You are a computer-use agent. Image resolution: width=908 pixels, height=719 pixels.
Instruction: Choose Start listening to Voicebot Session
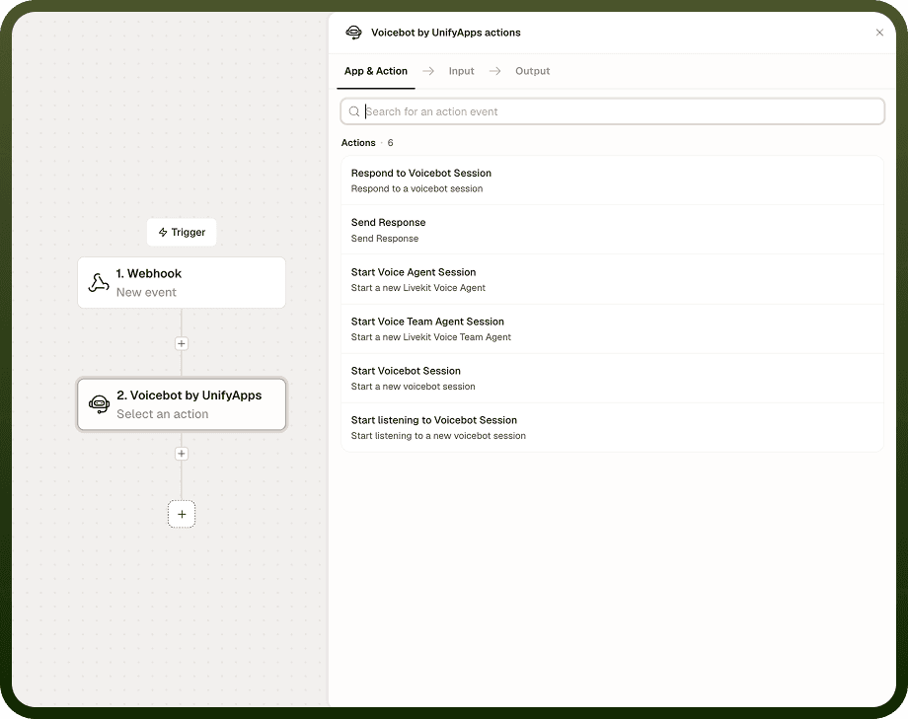[x=612, y=427]
